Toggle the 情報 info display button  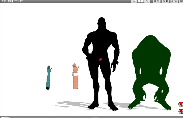click(x=166, y=1)
